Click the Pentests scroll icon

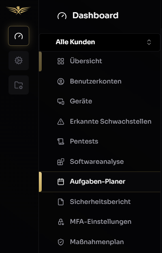tap(61, 142)
